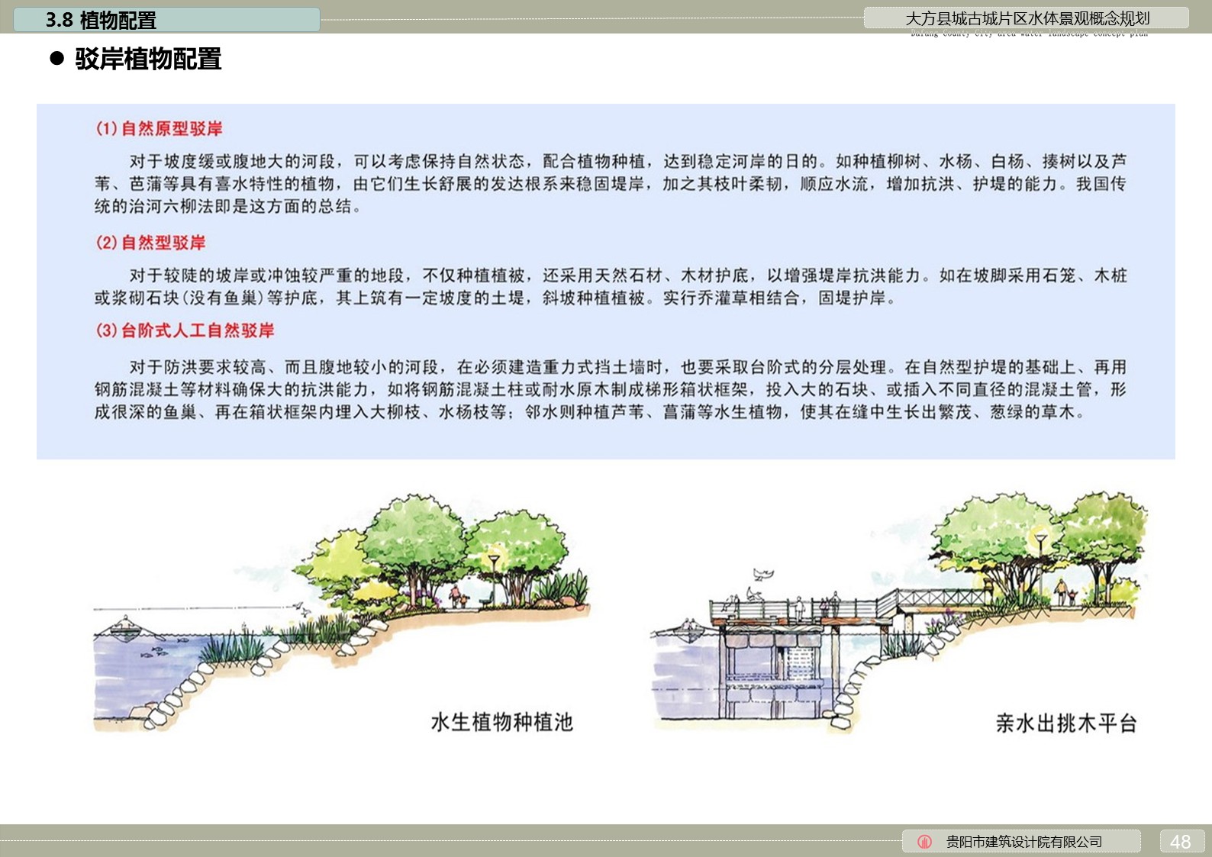This screenshot has width=1212, height=857.
Task: Click the caption '水生植物种植池'
Action: point(501,722)
